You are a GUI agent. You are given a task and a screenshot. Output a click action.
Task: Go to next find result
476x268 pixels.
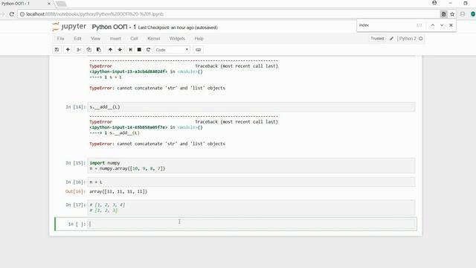(x=442, y=25)
